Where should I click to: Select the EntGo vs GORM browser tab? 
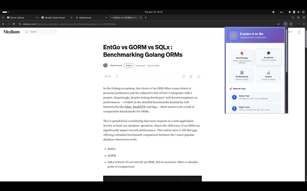tap(125, 18)
